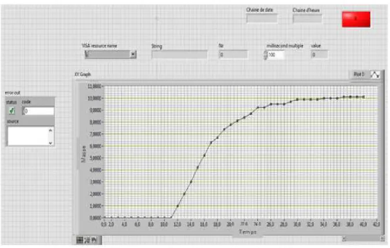Image resolution: width=390 pixels, height=248 pixels.
Task: Click the 0,0000 y-axis value
Action: tap(95, 217)
